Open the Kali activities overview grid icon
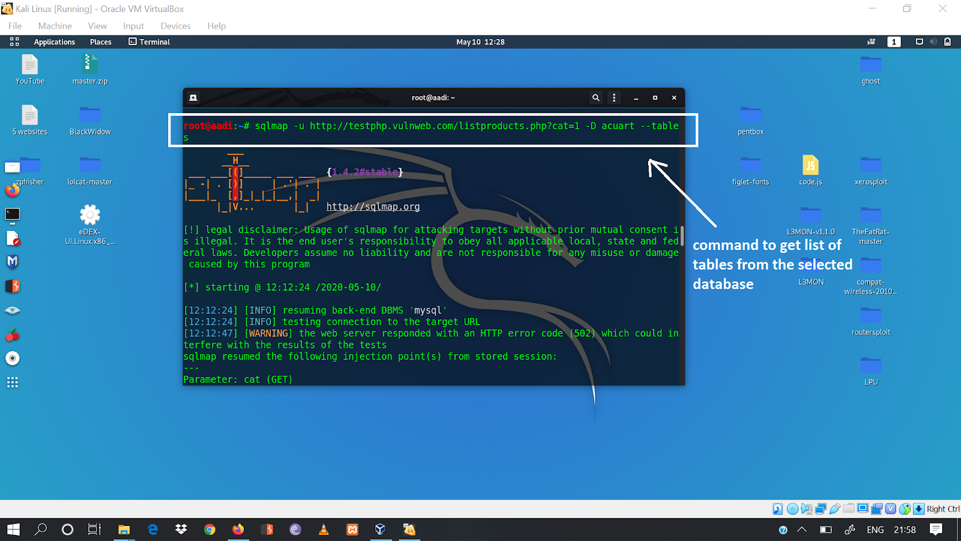 pyautogui.click(x=14, y=41)
